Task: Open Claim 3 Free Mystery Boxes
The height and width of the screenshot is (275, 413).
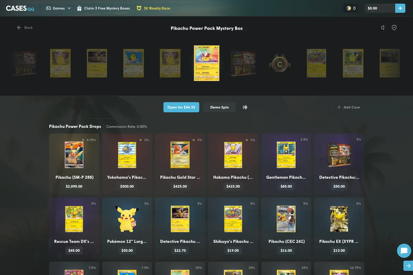Action: pos(103,8)
